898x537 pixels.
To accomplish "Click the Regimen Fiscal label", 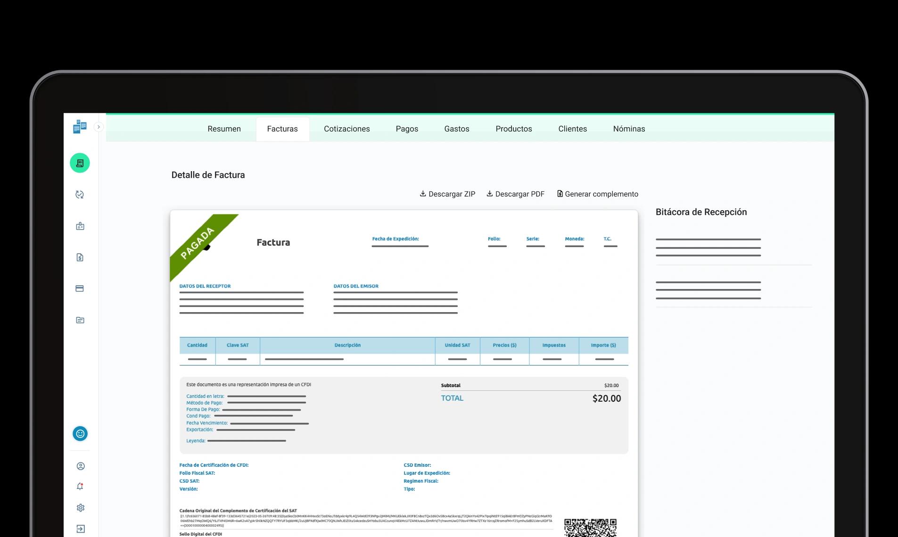I will click(x=421, y=481).
